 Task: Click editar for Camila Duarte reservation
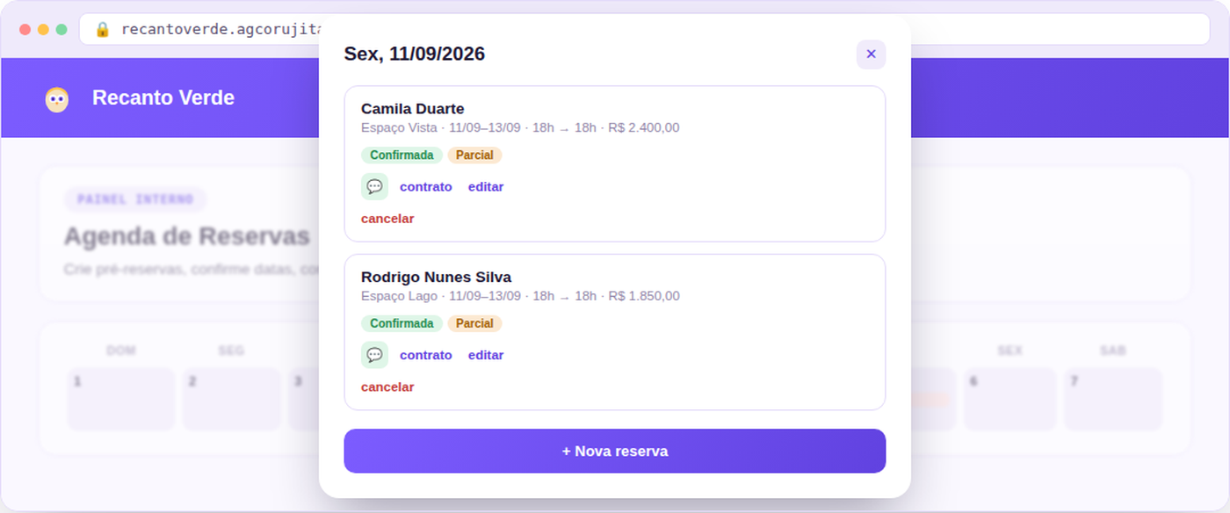point(486,186)
